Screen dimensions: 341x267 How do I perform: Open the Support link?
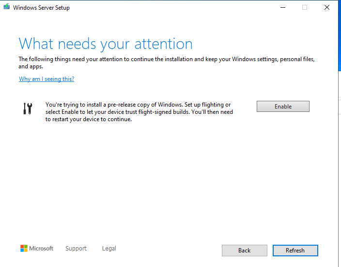[x=76, y=248]
